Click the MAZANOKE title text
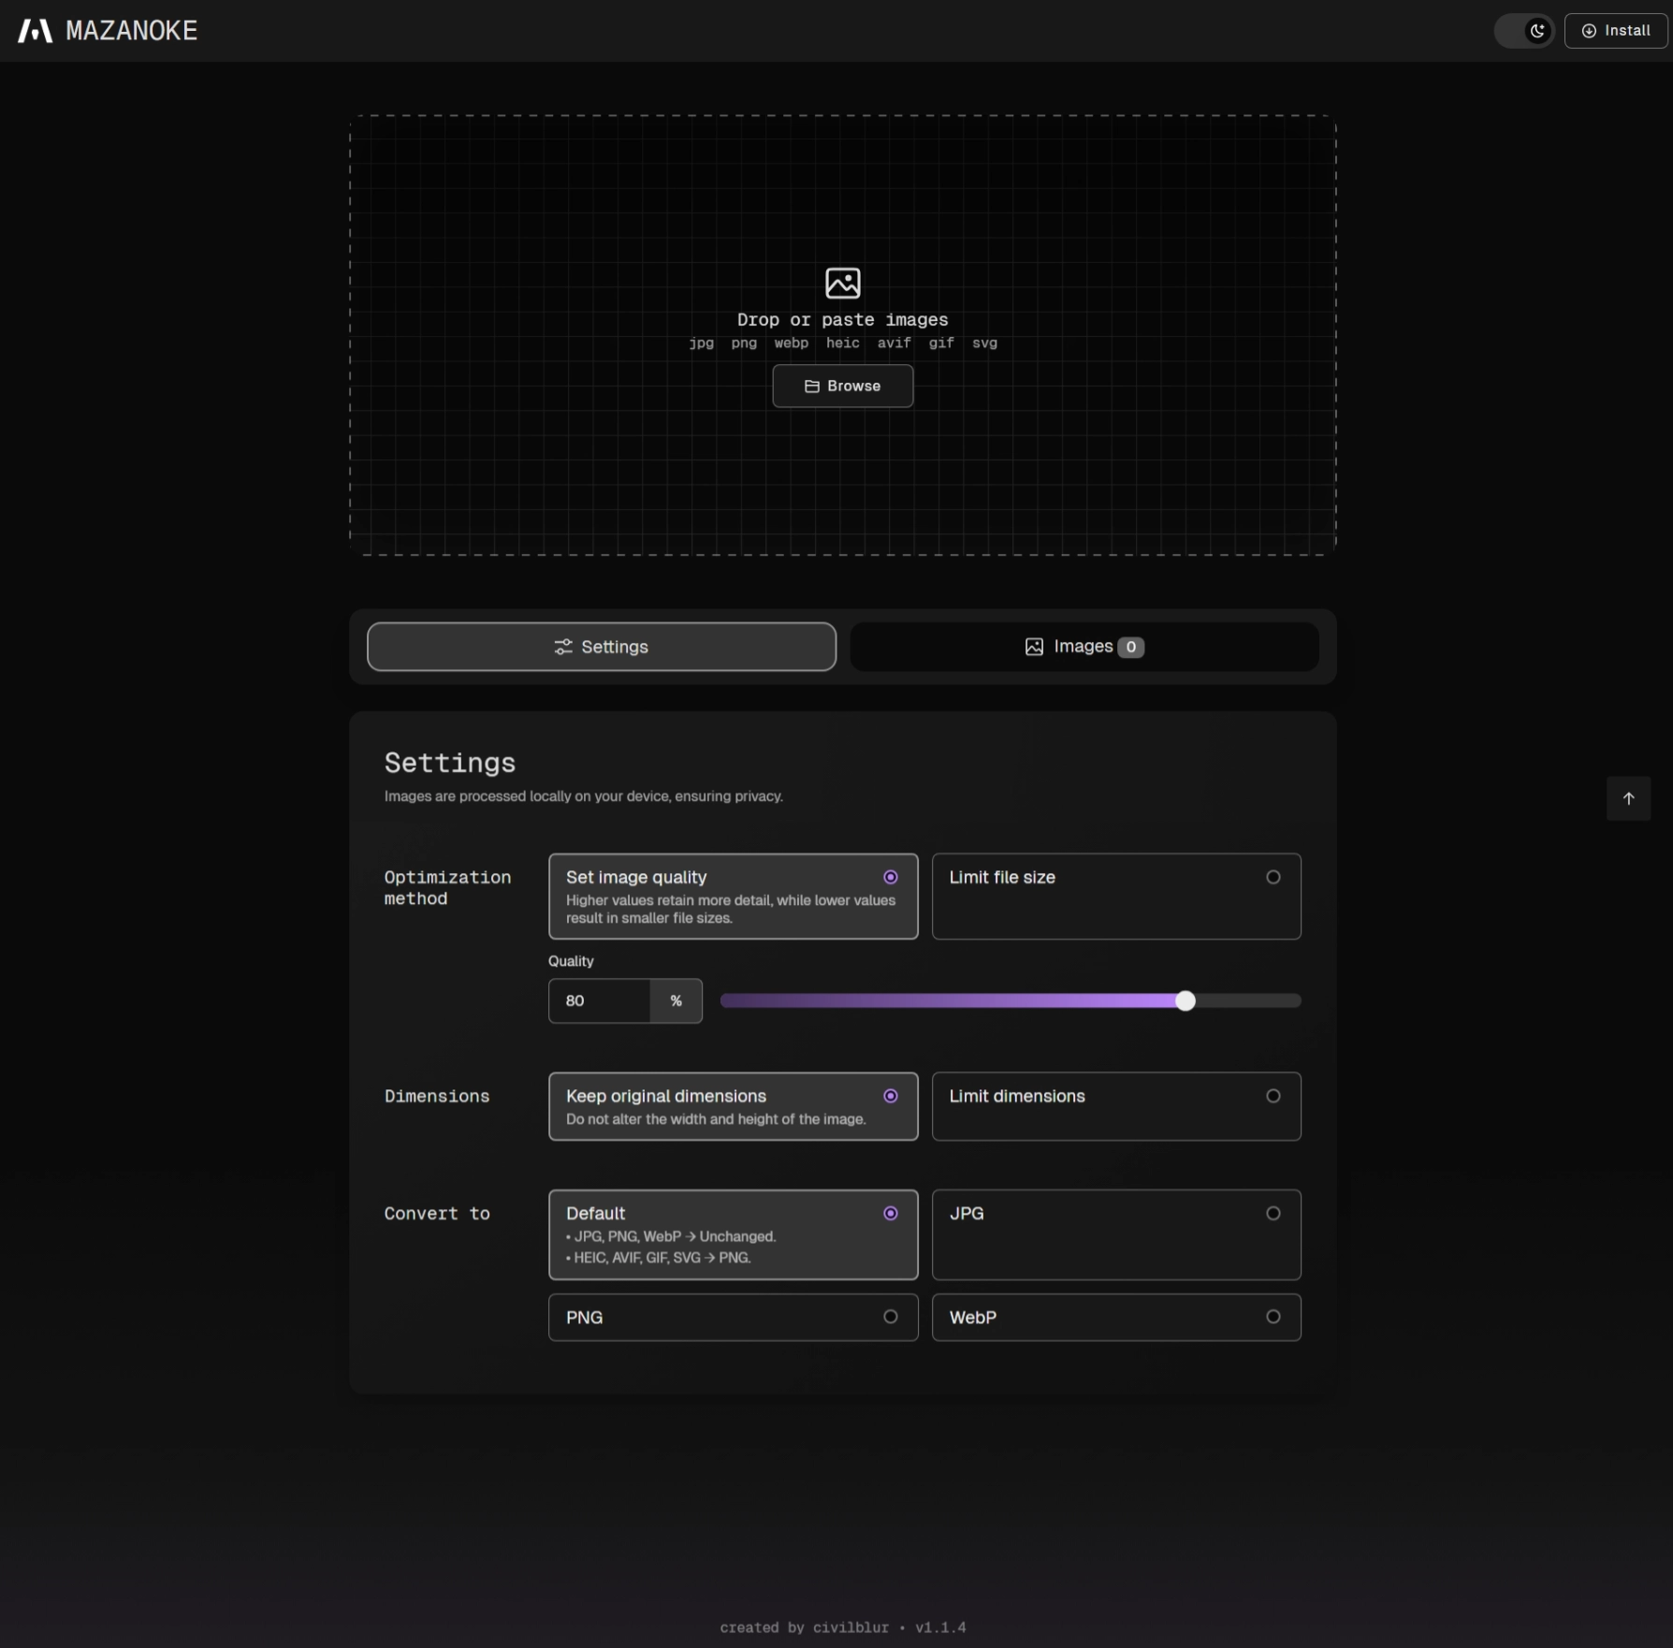This screenshot has width=1673, height=1648. click(x=132, y=31)
